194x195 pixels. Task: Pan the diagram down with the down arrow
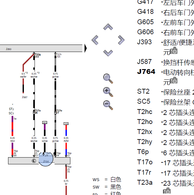(x=108, y=53)
